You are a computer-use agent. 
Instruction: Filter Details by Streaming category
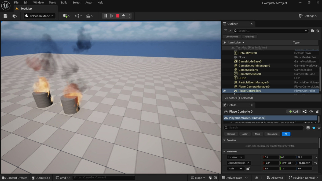pyautogui.click(x=272, y=134)
